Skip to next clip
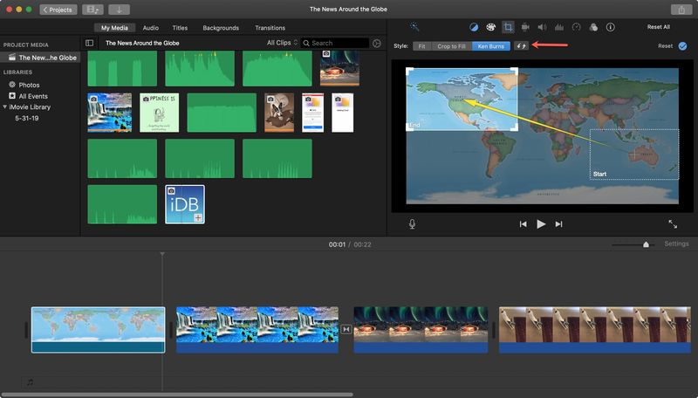This screenshot has width=698, height=398. [558, 224]
